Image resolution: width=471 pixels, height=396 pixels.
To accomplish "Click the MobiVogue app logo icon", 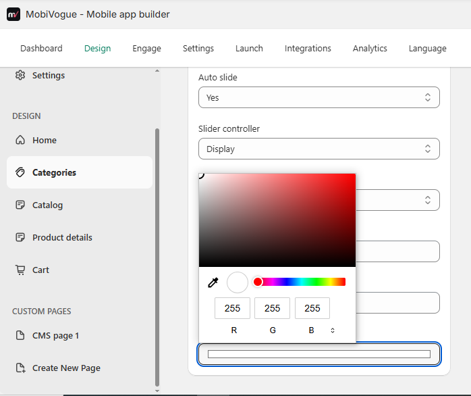I will (13, 14).
